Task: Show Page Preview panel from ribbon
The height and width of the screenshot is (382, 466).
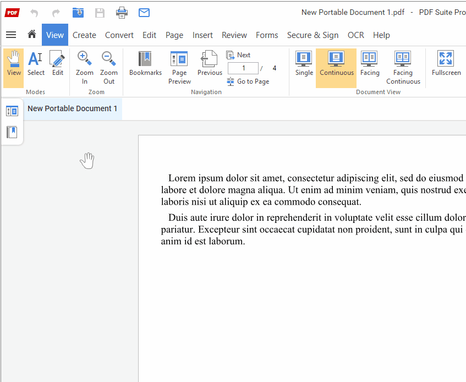Action: (179, 68)
